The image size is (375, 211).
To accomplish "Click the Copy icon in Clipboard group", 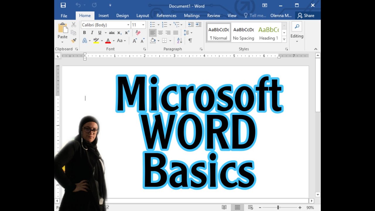I will [x=74, y=33].
